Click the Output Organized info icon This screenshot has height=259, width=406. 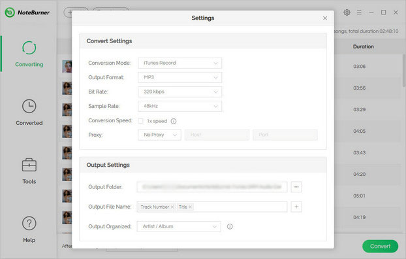tap(230, 226)
